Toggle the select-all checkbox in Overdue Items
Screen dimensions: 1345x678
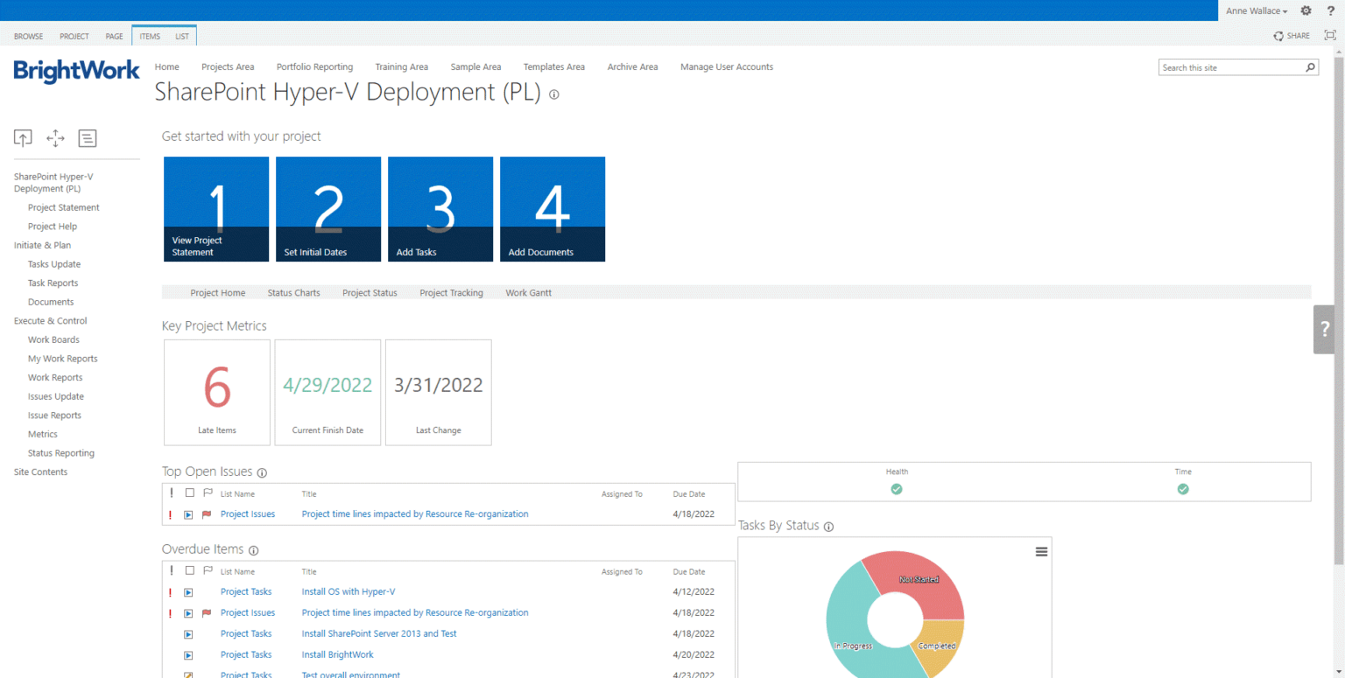pyautogui.click(x=188, y=570)
